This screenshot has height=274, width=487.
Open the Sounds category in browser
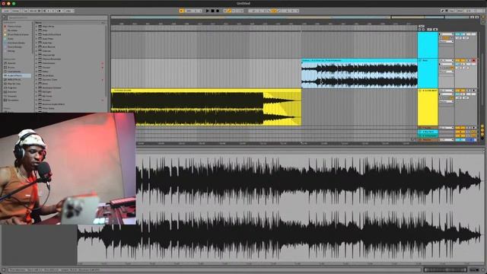click(11, 63)
